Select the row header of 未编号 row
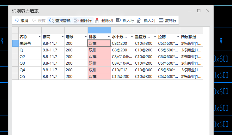The width and height of the screenshot is (232, 135). (15, 43)
